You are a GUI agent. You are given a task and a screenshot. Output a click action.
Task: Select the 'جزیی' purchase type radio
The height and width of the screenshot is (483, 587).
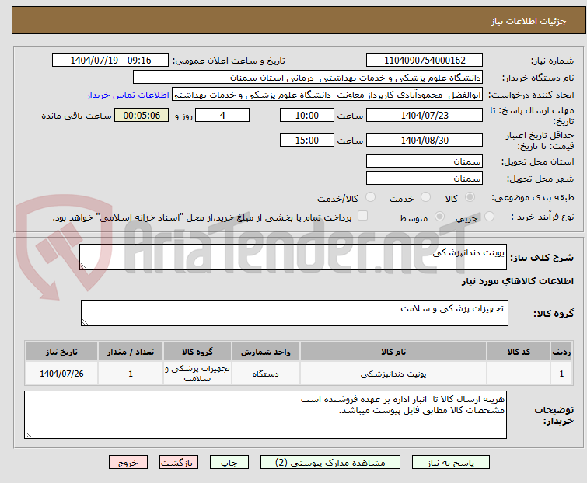(489, 217)
